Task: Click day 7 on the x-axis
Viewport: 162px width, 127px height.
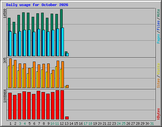Action: pyautogui.click(x=39, y=124)
